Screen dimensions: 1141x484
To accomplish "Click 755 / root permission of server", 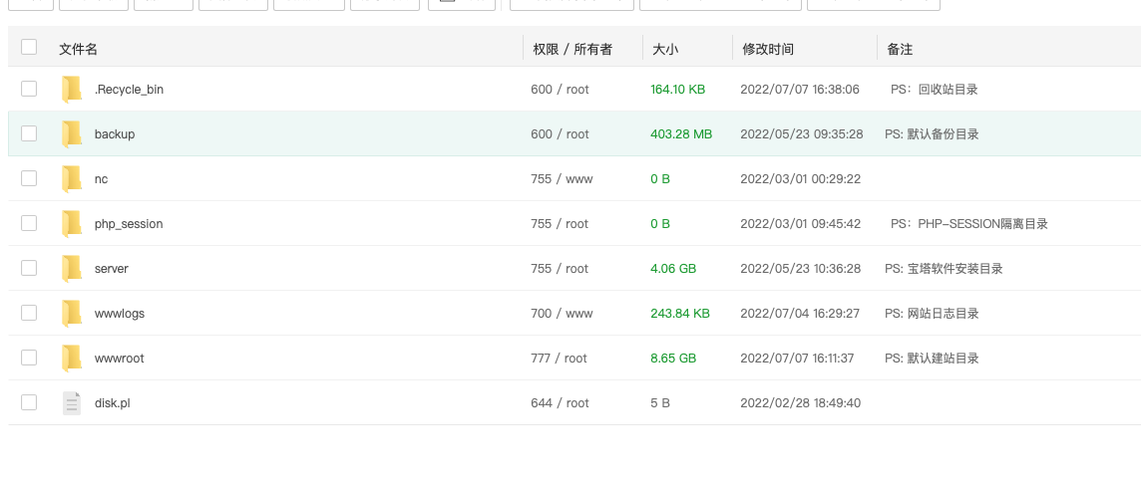I will (560, 269).
